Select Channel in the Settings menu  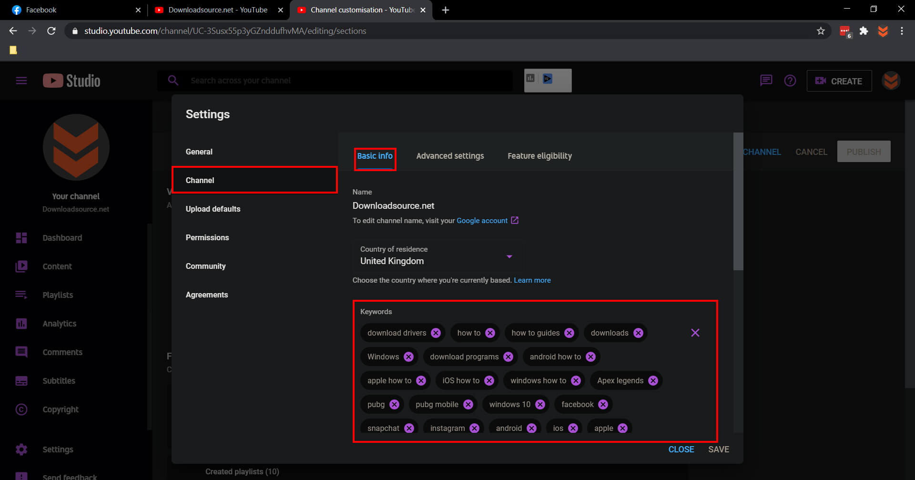click(254, 180)
